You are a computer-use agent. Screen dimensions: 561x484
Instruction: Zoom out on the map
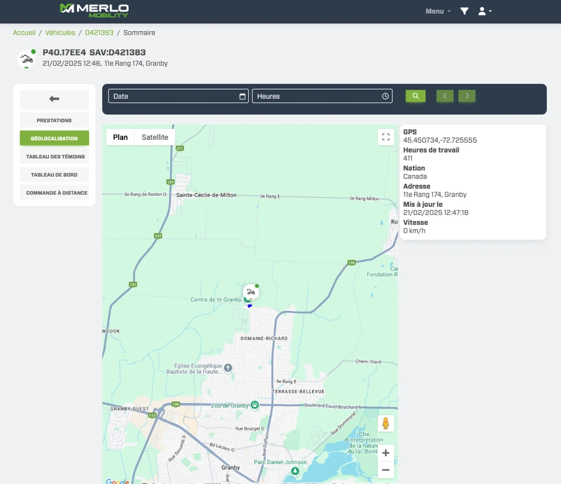tap(385, 470)
